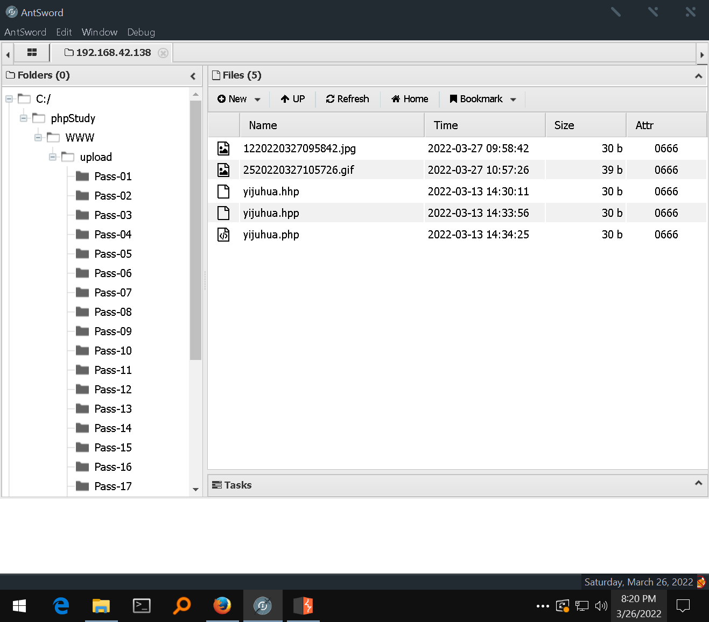Viewport: 709px width, 622px height.
Task: Collapse the phpStudy tree node
Action: 24,118
